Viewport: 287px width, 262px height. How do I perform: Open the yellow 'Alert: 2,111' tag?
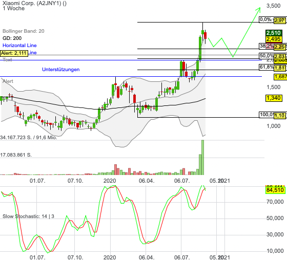[x=14, y=53]
